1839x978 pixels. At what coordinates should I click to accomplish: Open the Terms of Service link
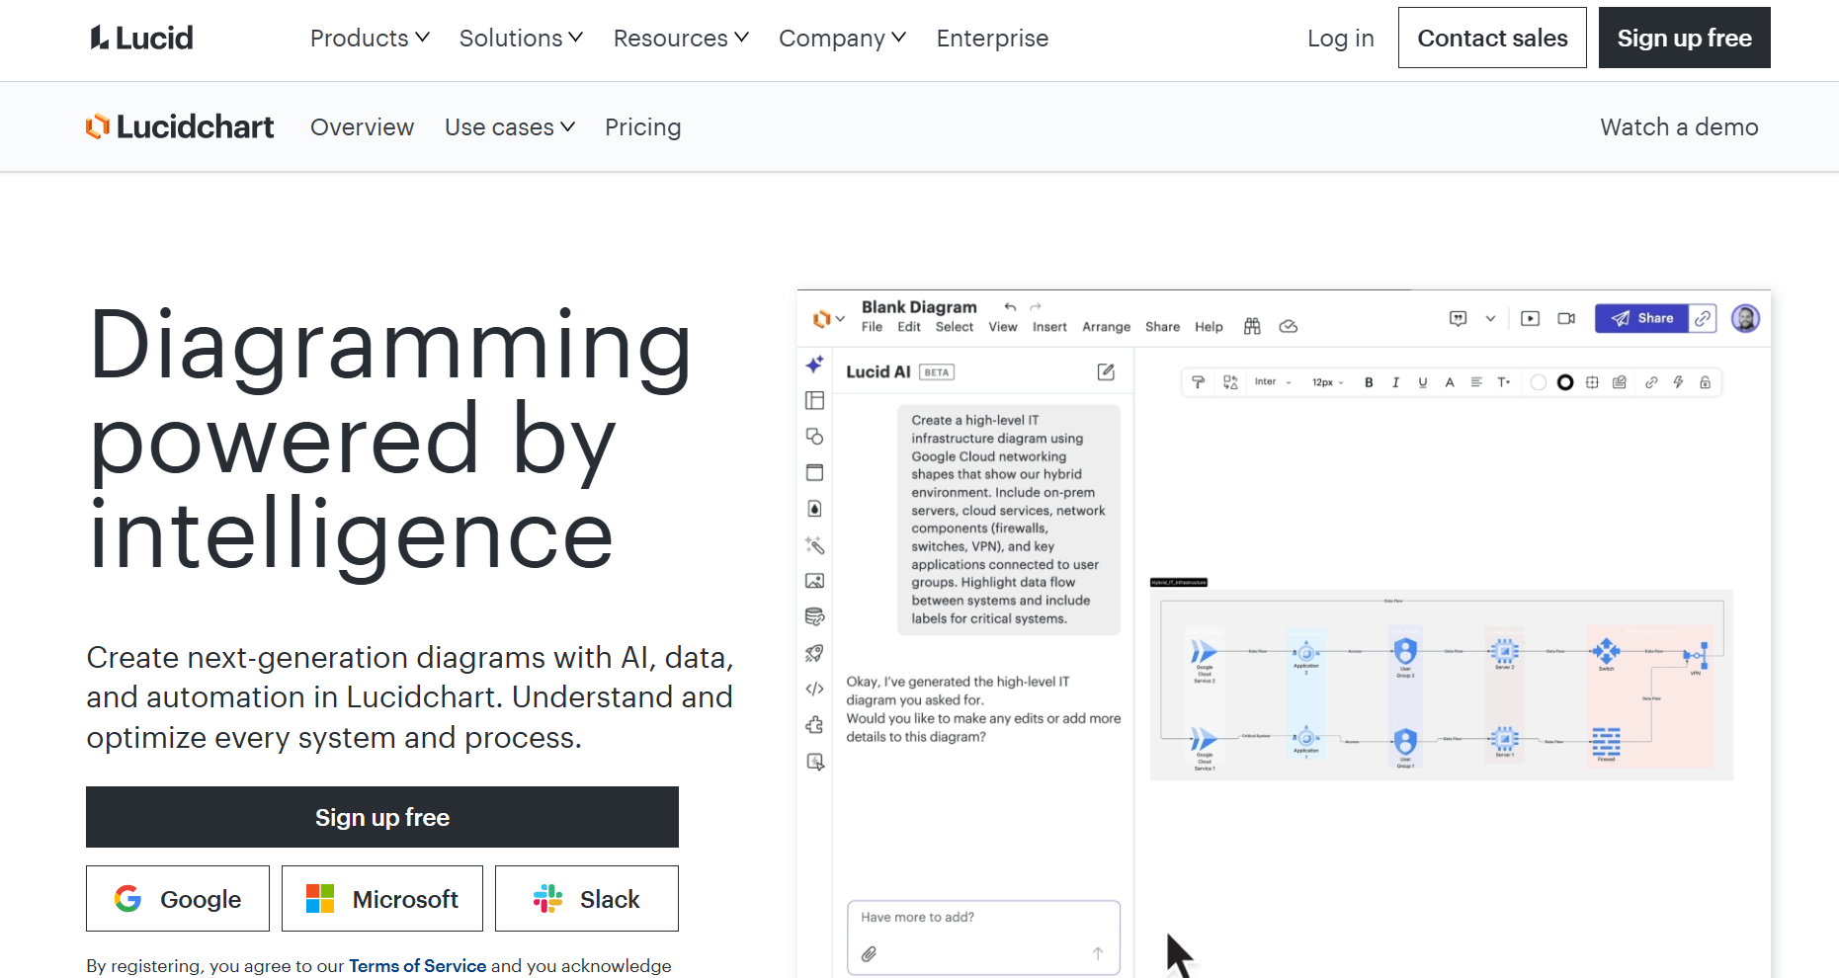[x=417, y=965]
